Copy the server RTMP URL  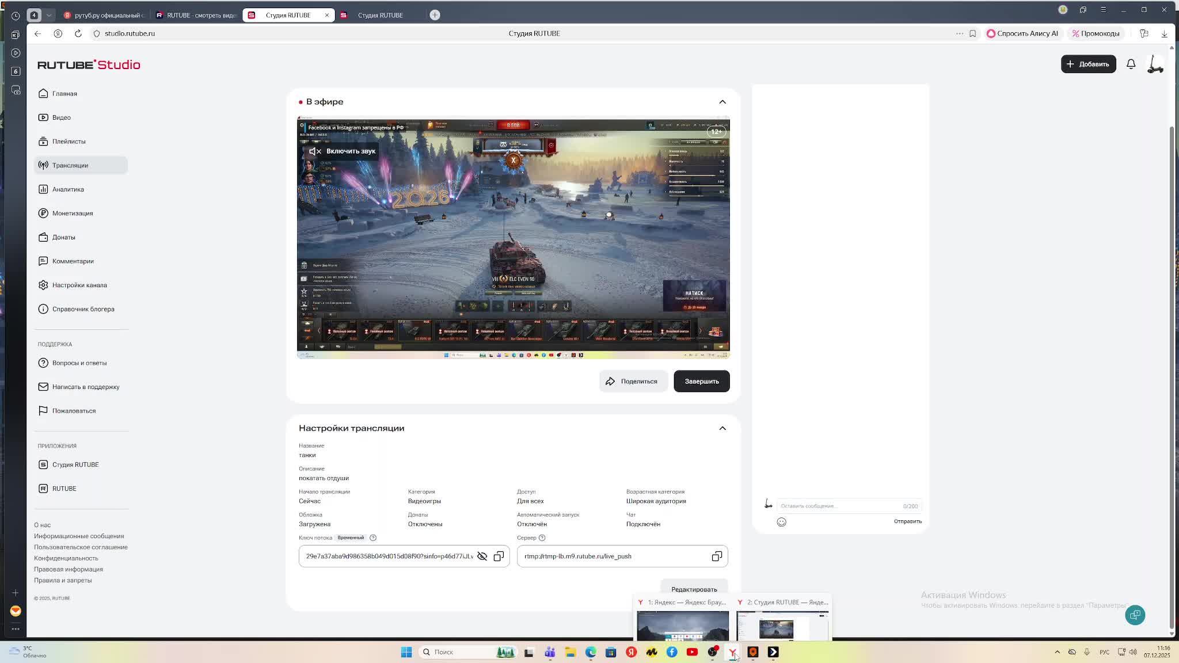point(717,557)
